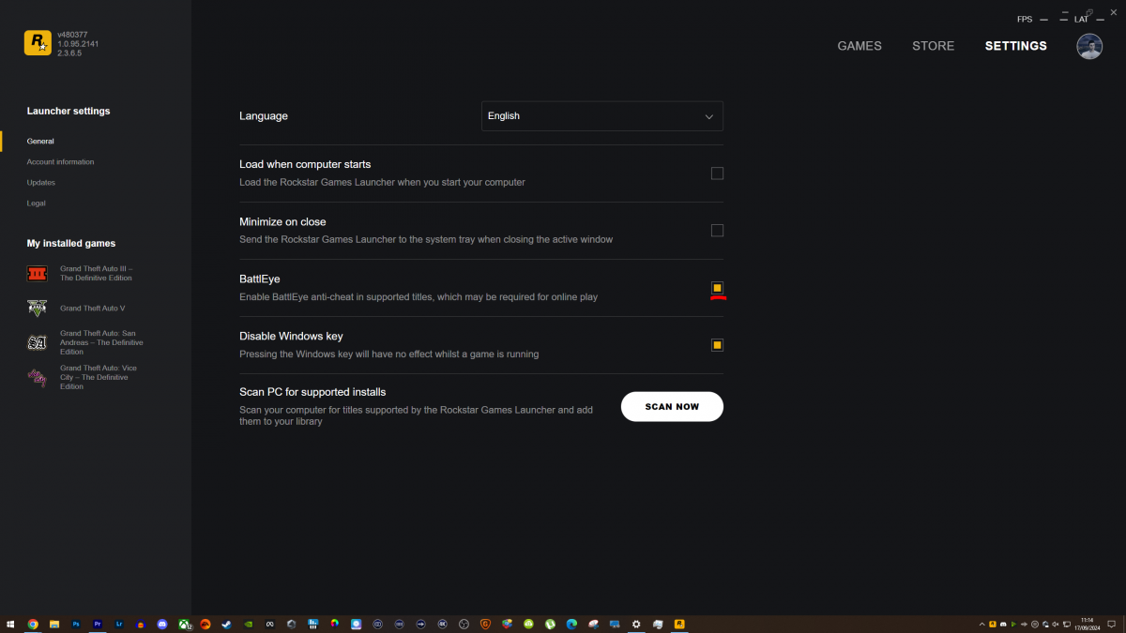
Task: Switch to the STORE tab
Action: pos(933,45)
